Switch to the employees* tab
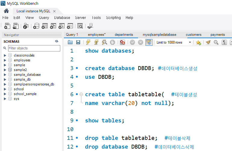 (x=97, y=35)
